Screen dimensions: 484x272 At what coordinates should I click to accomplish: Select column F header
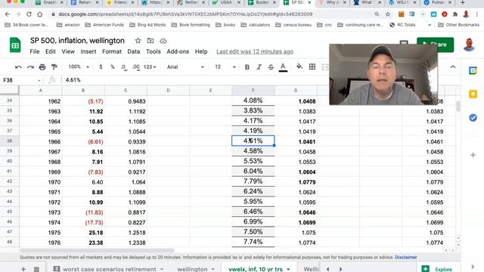253,91
